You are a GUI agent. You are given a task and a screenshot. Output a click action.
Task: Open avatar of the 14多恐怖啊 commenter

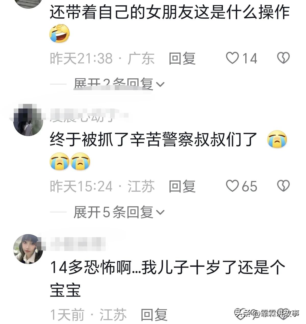28,248
